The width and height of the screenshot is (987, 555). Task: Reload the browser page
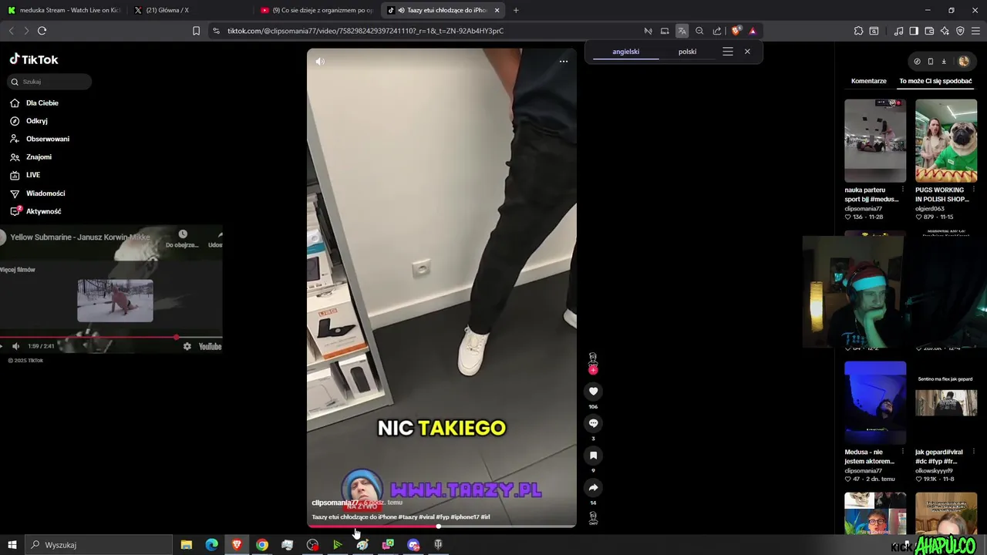pyautogui.click(x=42, y=31)
